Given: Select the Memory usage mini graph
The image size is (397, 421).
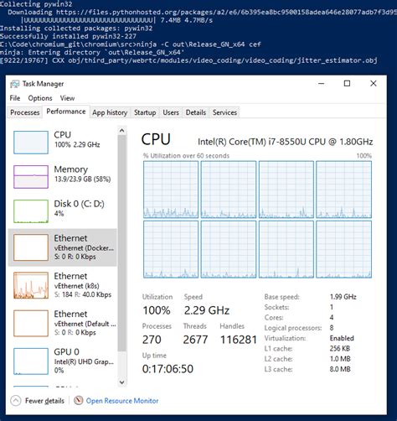Looking at the screenshot, I should [x=31, y=177].
